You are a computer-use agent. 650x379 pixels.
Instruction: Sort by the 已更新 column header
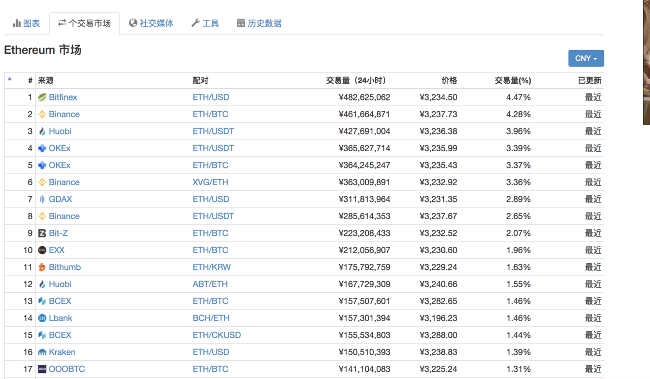(x=590, y=80)
